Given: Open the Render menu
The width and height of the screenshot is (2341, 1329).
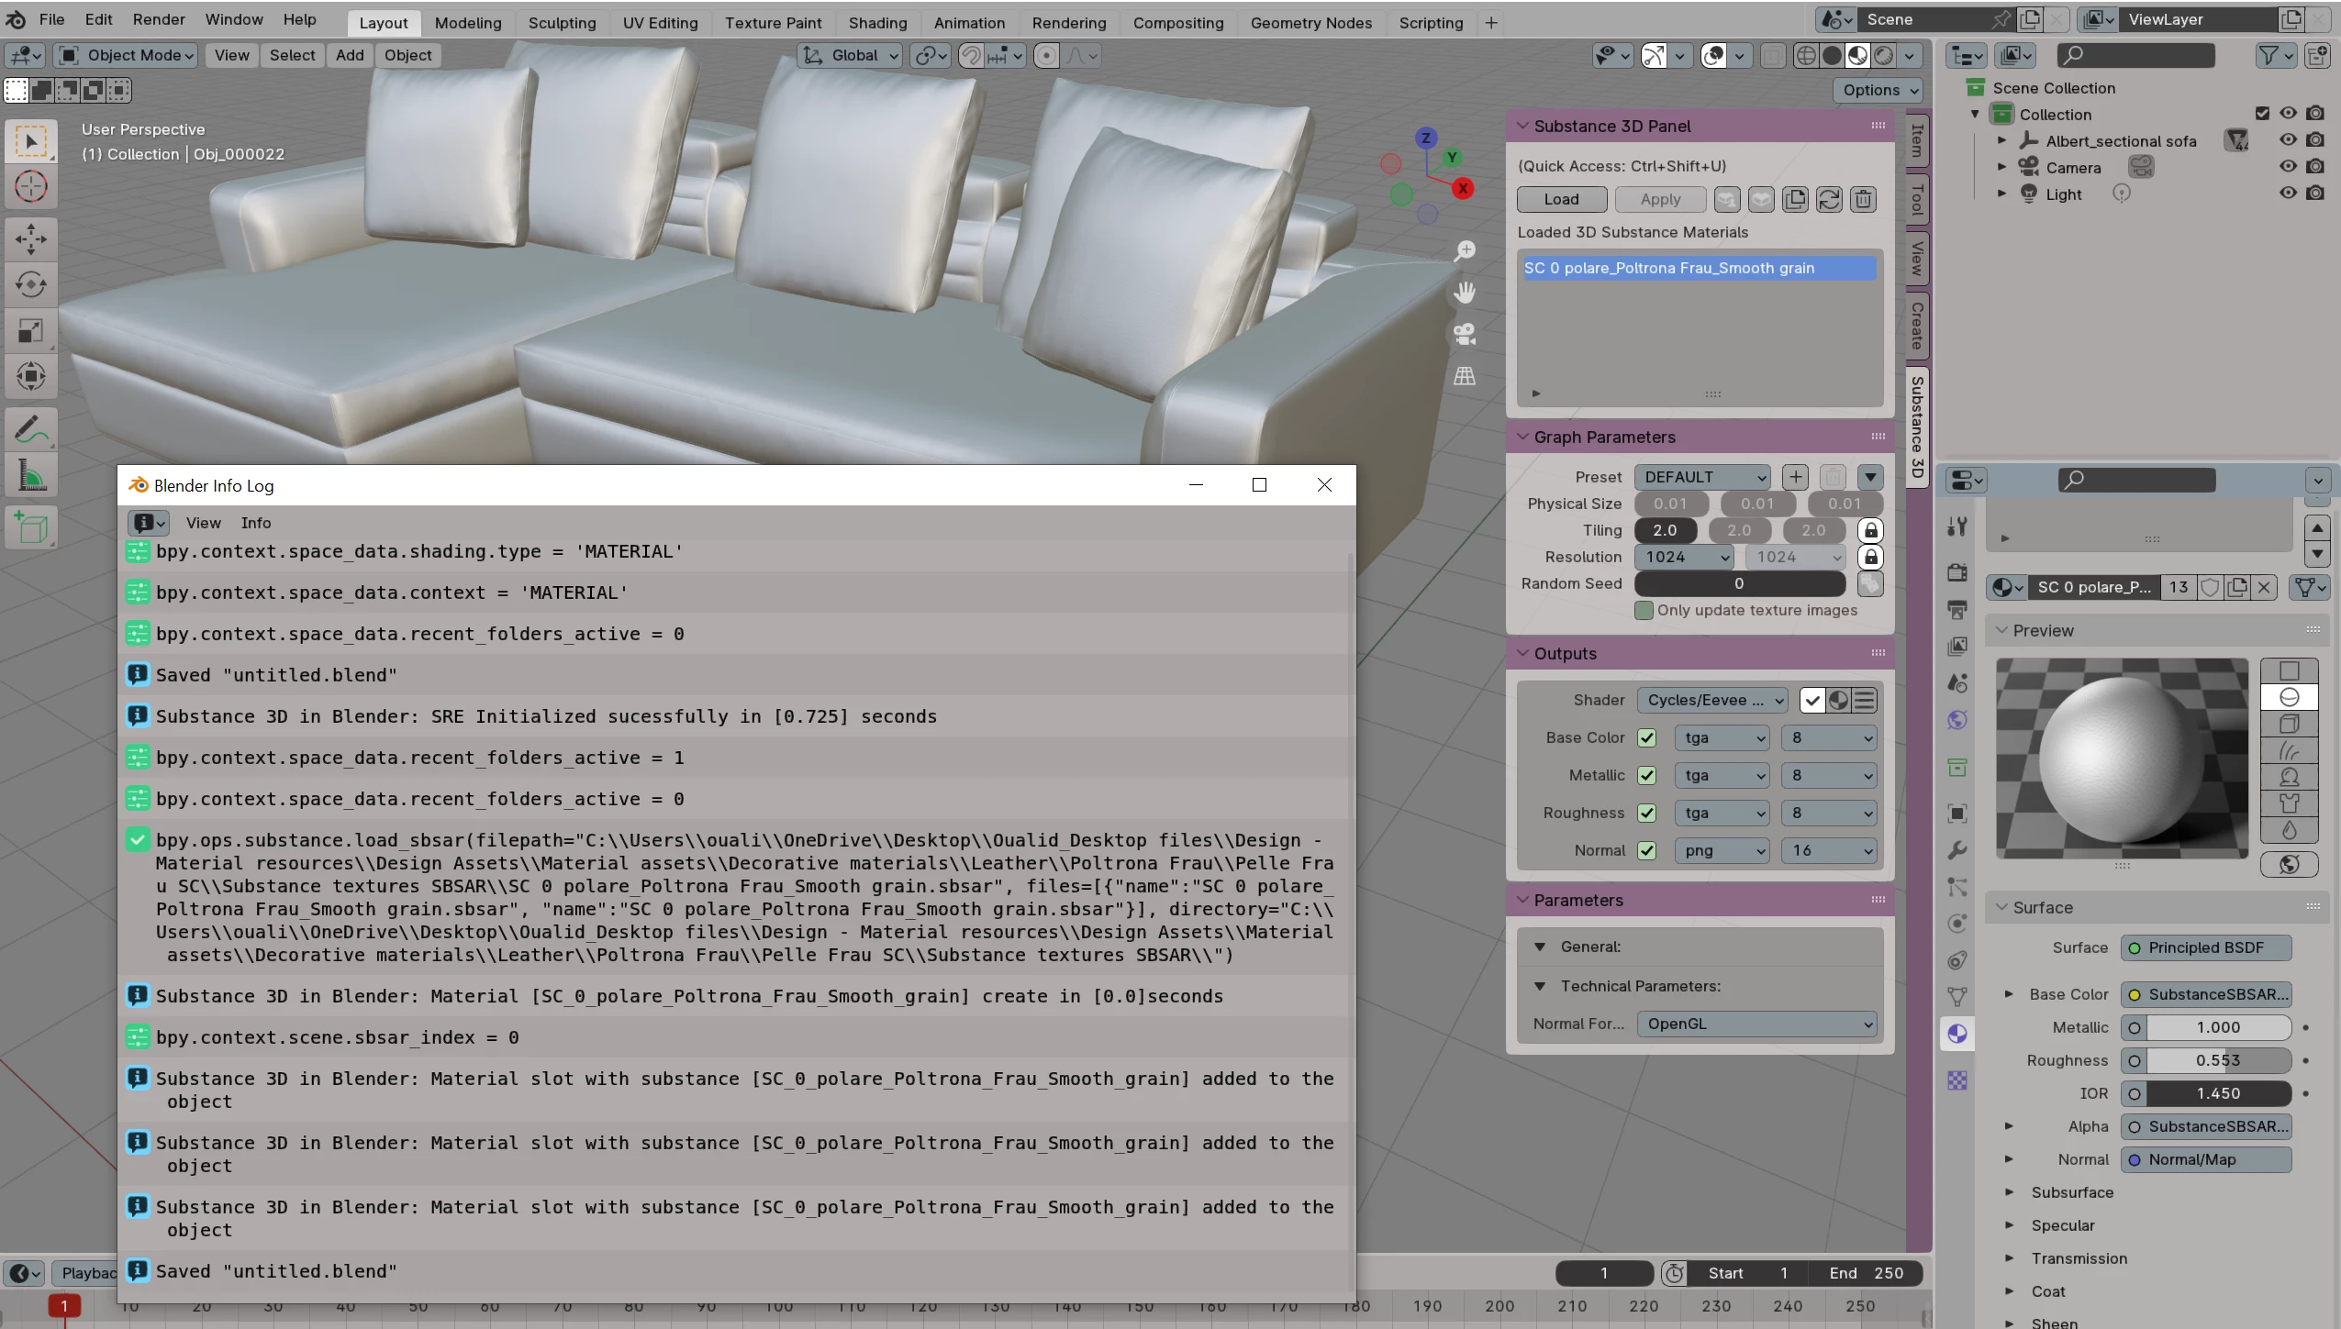Looking at the screenshot, I should pos(158,19).
